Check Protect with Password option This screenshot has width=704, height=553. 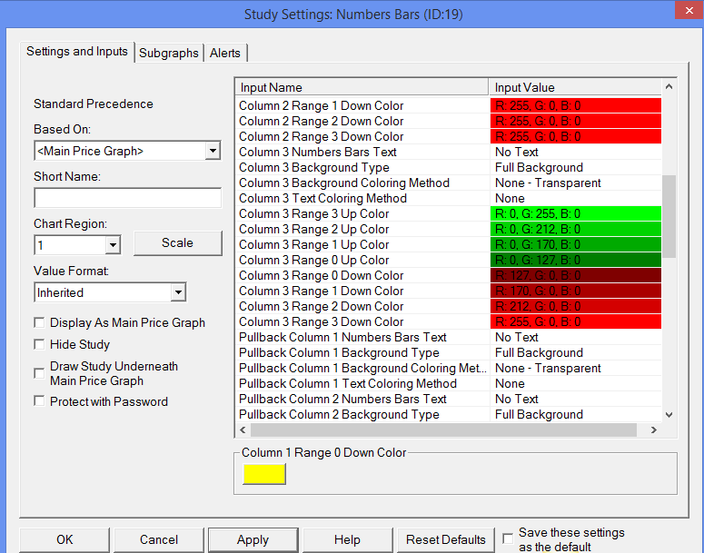(39, 401)
